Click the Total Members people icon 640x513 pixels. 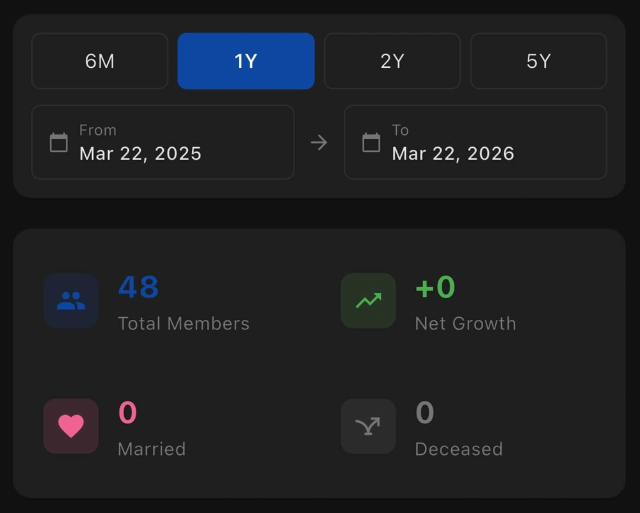[70, 301]
